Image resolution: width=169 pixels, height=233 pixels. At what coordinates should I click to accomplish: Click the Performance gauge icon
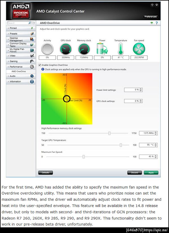coord(32,67)
